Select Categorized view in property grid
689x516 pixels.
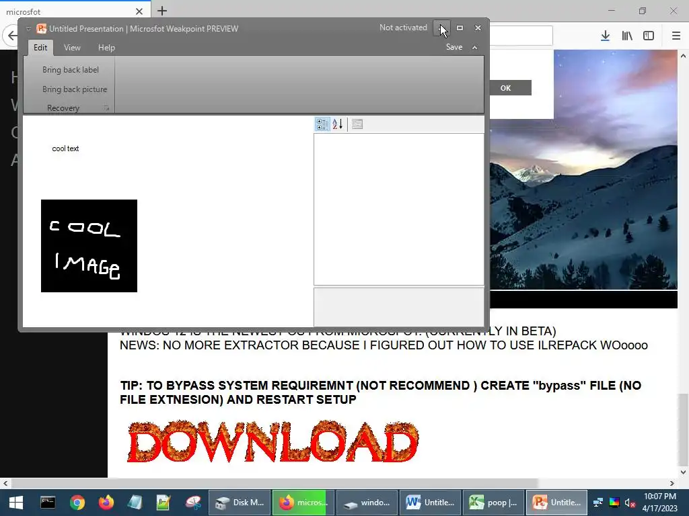tap(322, 124)
